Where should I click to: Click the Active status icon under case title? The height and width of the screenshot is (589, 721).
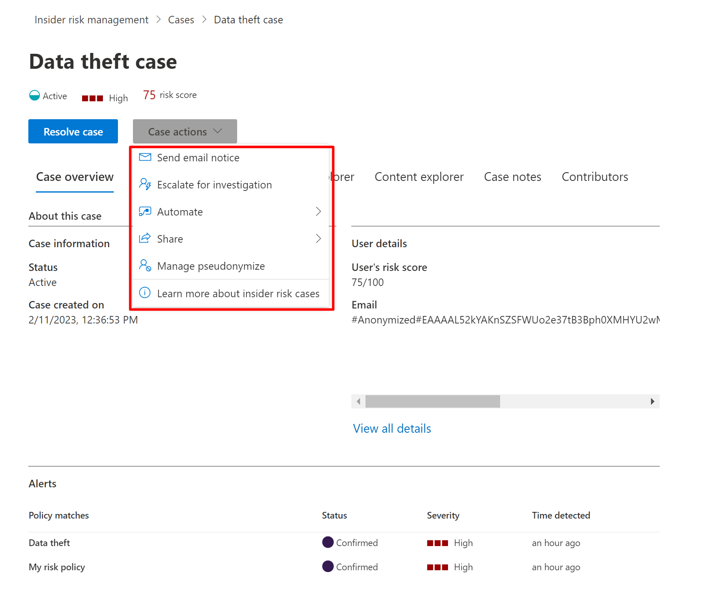point(35,95)
